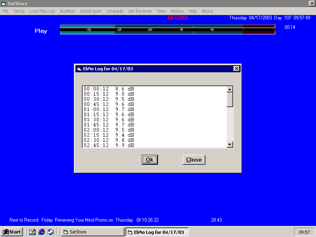Click the EbNo Log dialog title icon
The image size is (316, 237).
coord(79,69)
